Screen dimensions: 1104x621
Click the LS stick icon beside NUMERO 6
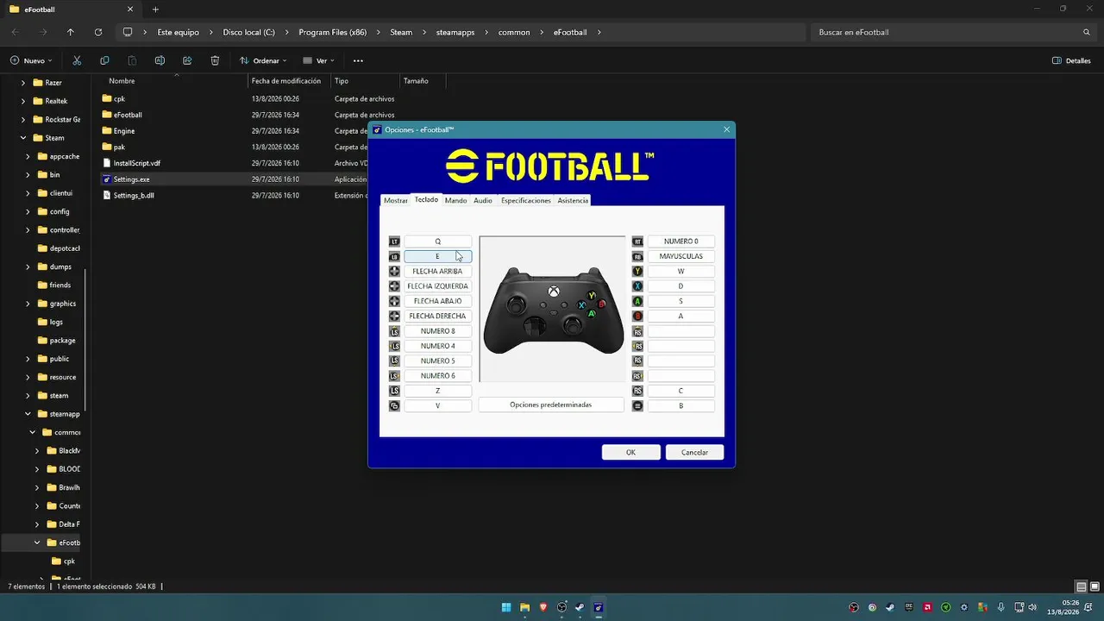coord(394,376)
